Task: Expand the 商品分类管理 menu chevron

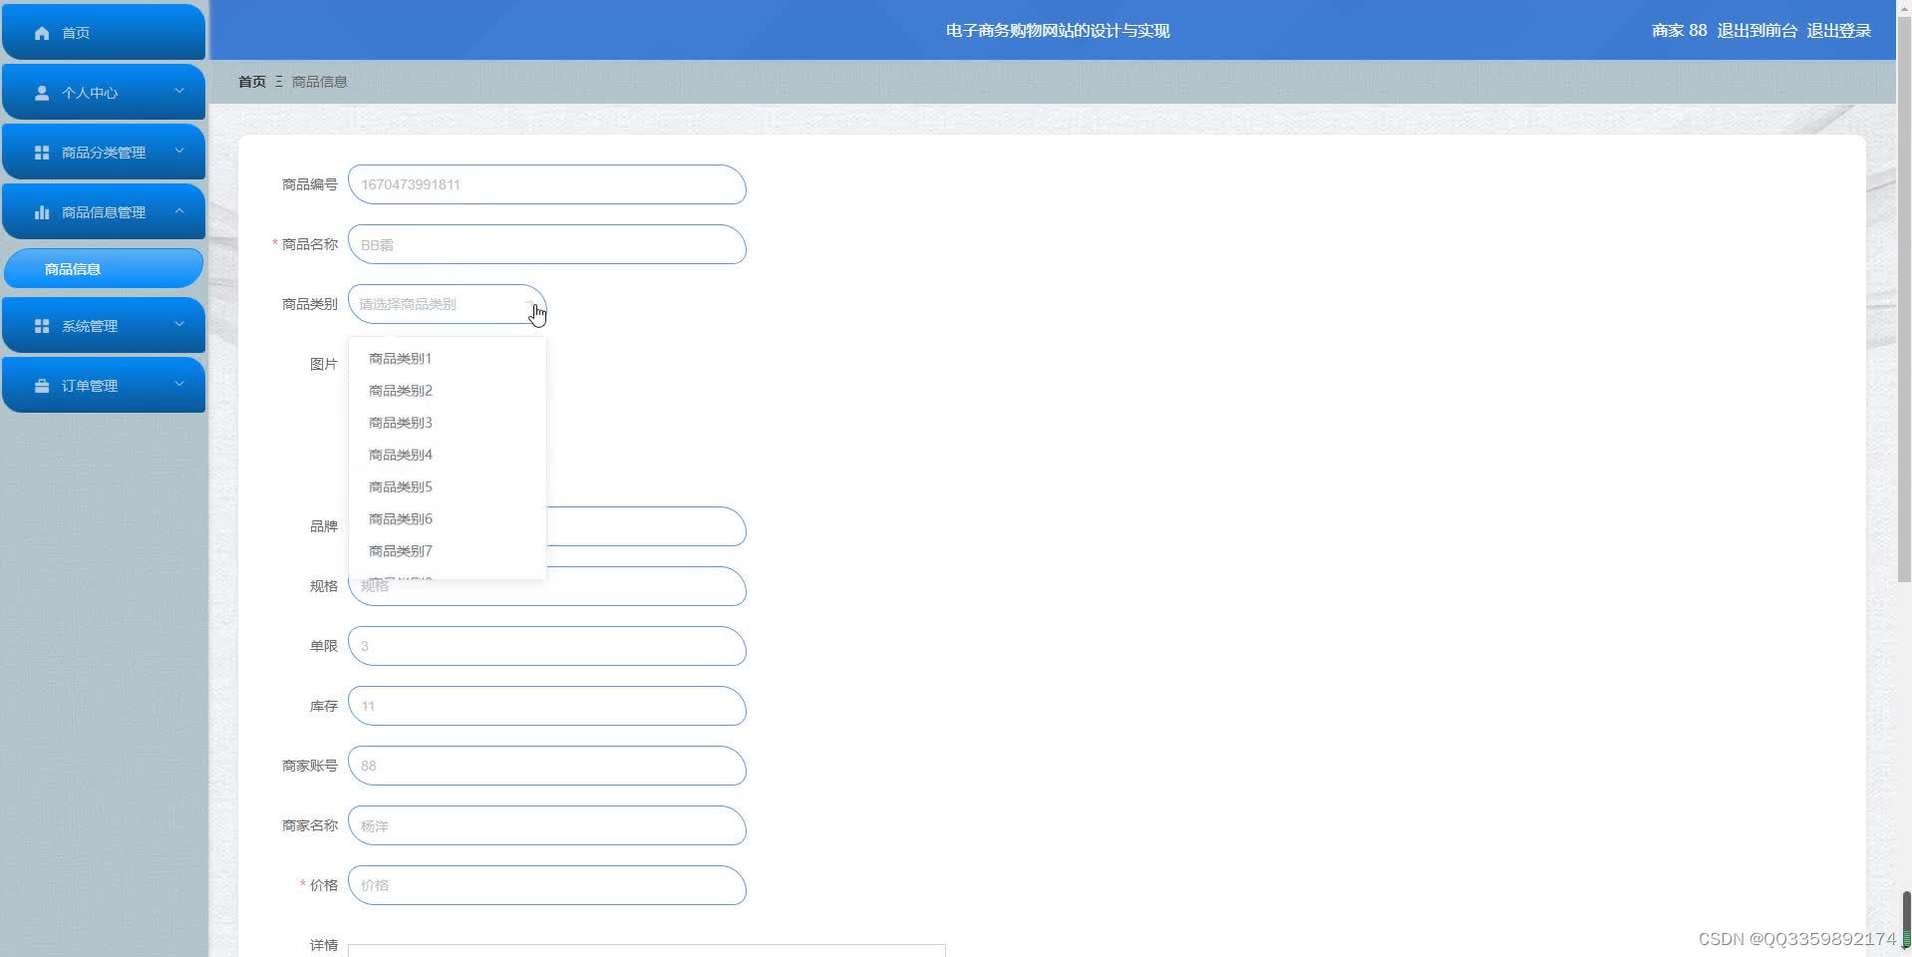Action: click(x=179, y=152)
